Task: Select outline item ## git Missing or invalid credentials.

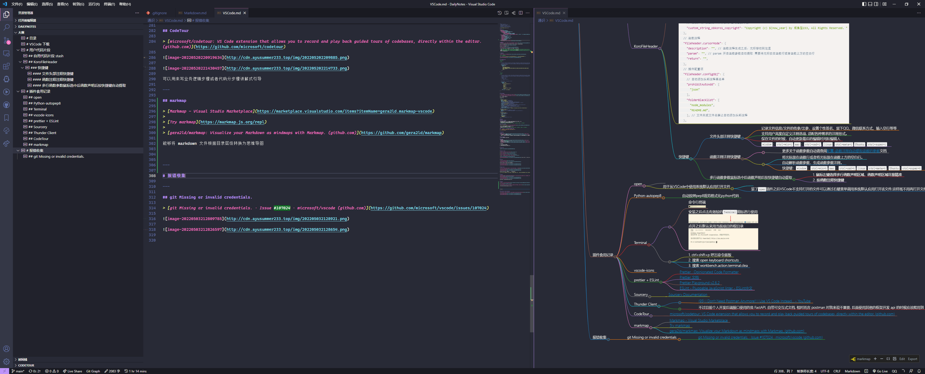Action: (x=78, y=156)
